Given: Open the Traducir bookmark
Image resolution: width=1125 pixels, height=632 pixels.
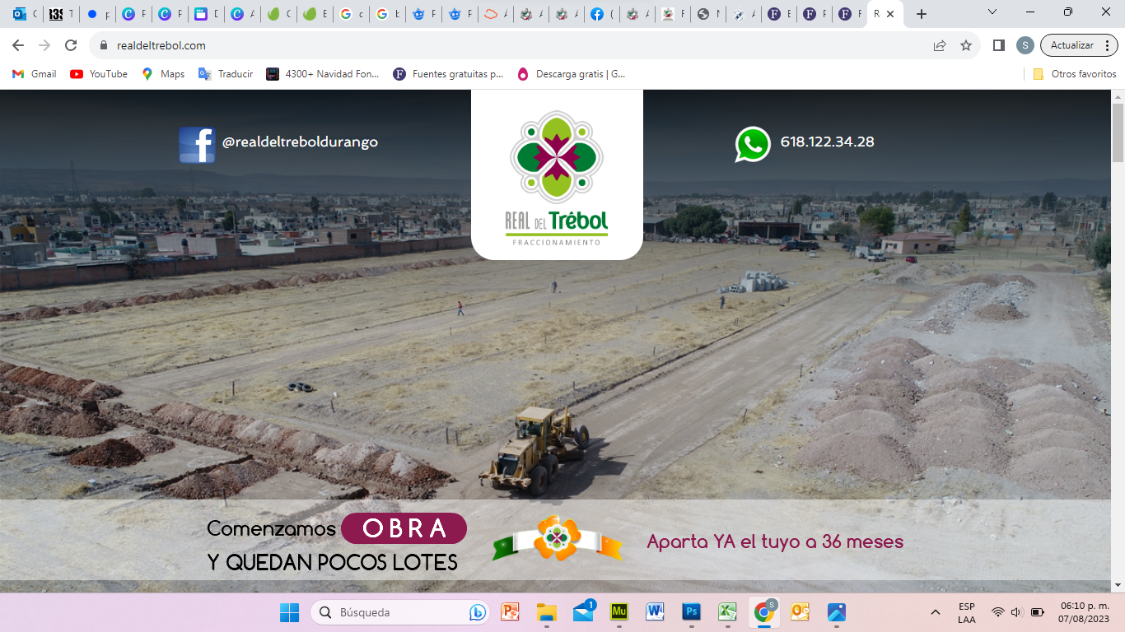Looking at the screenshot, I should tap(226, 74).
